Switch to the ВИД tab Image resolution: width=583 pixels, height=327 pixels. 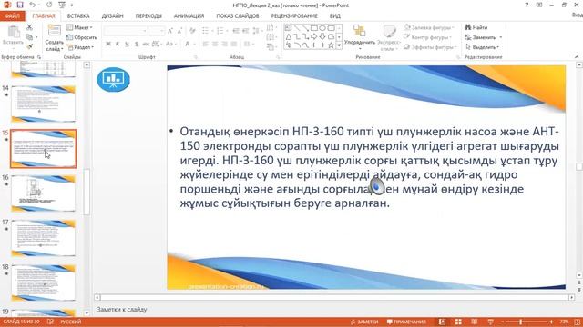[x=334, y=16]
